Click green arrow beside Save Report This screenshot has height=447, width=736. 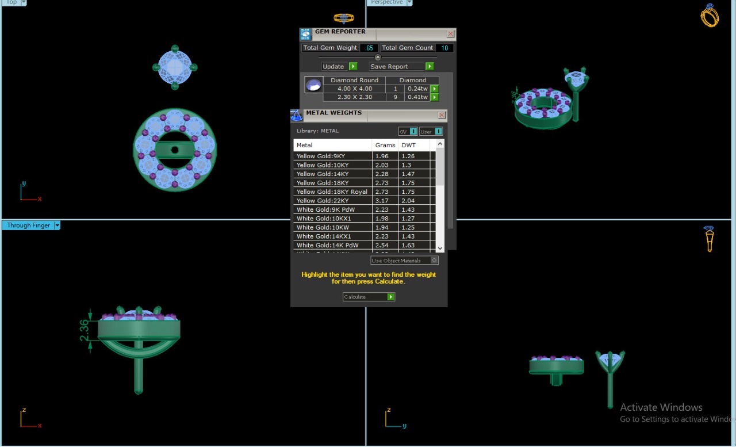[x=429, y=67]
